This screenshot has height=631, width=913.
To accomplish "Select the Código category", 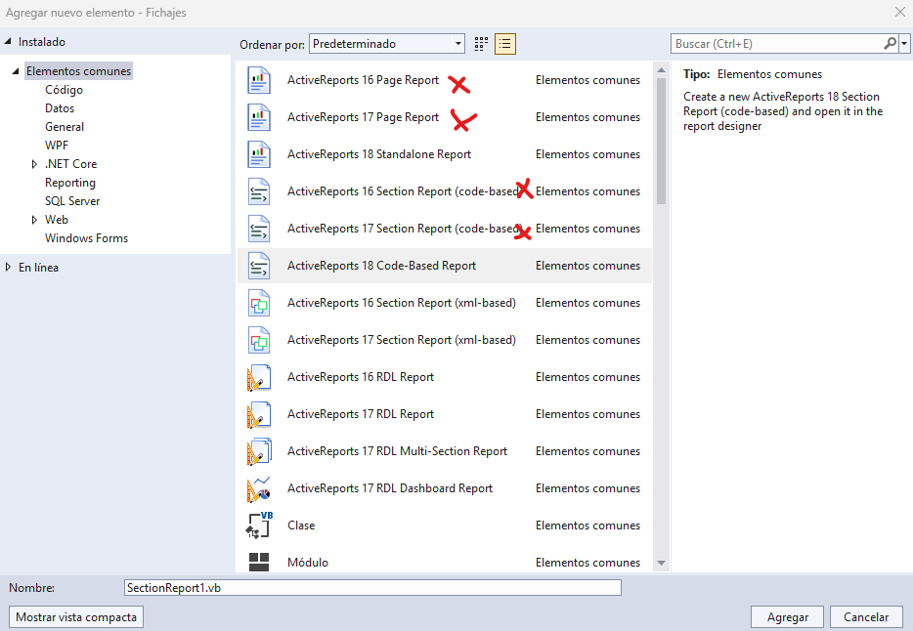I will (x=65, y=90).
